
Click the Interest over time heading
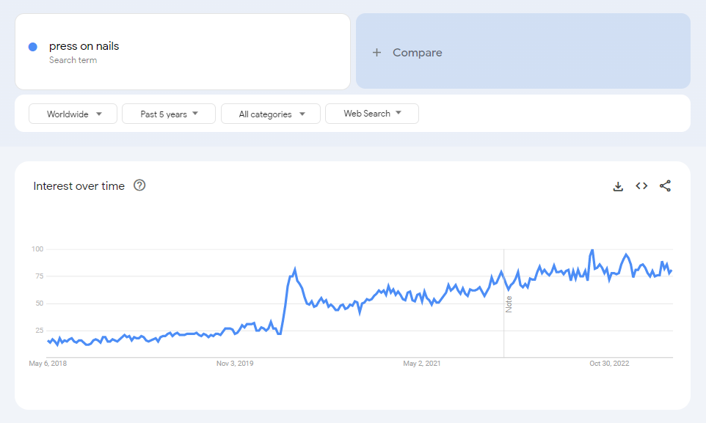coord(79,185)
